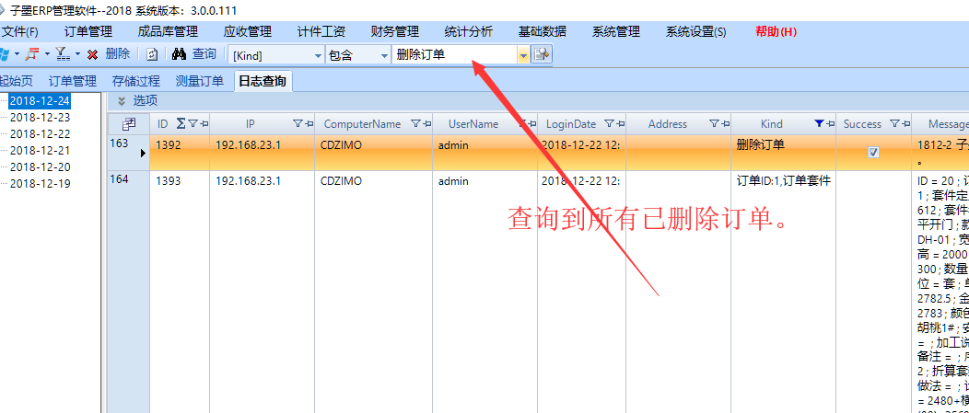Open the 包含 condition dropdown
Screen dimensions: 969x413
coord(384,55)
